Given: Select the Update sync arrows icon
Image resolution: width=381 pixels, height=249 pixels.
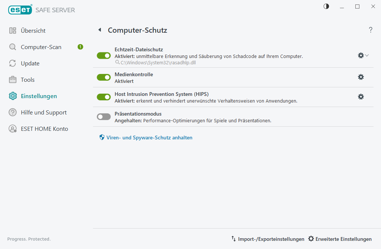Looking at the screenshot, I should [x=12, y=63].
